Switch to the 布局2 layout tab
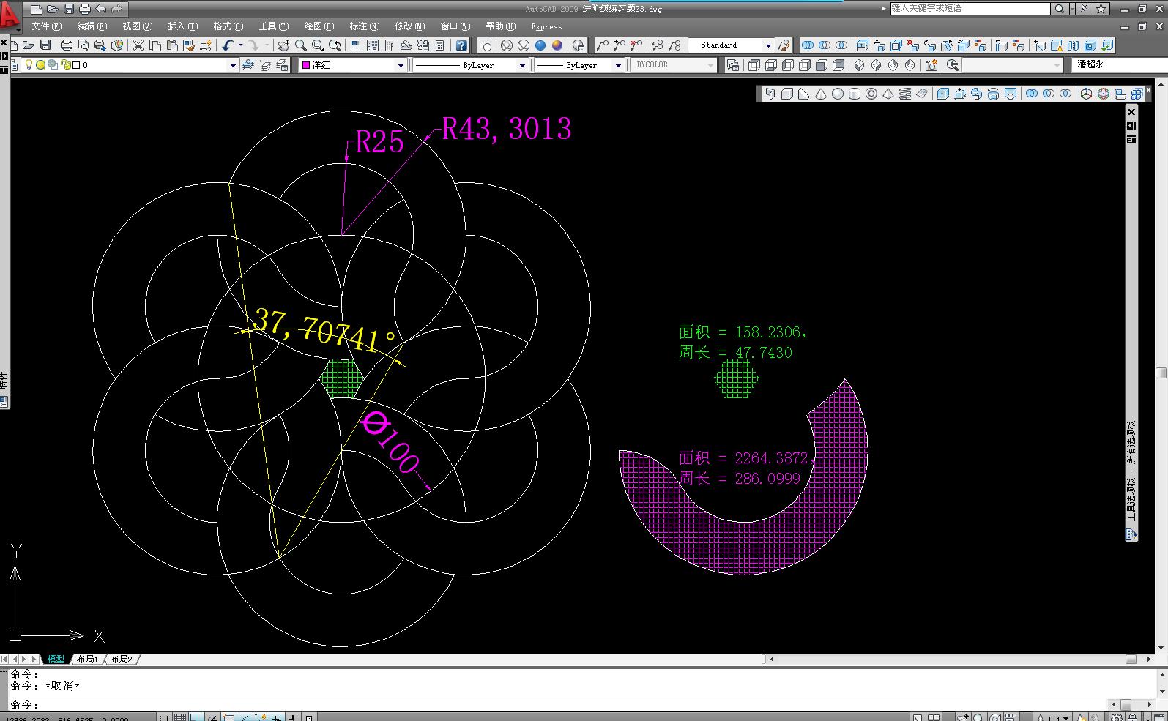Image resolution: width=1168 pixels, height=721 pixels. 122,660
